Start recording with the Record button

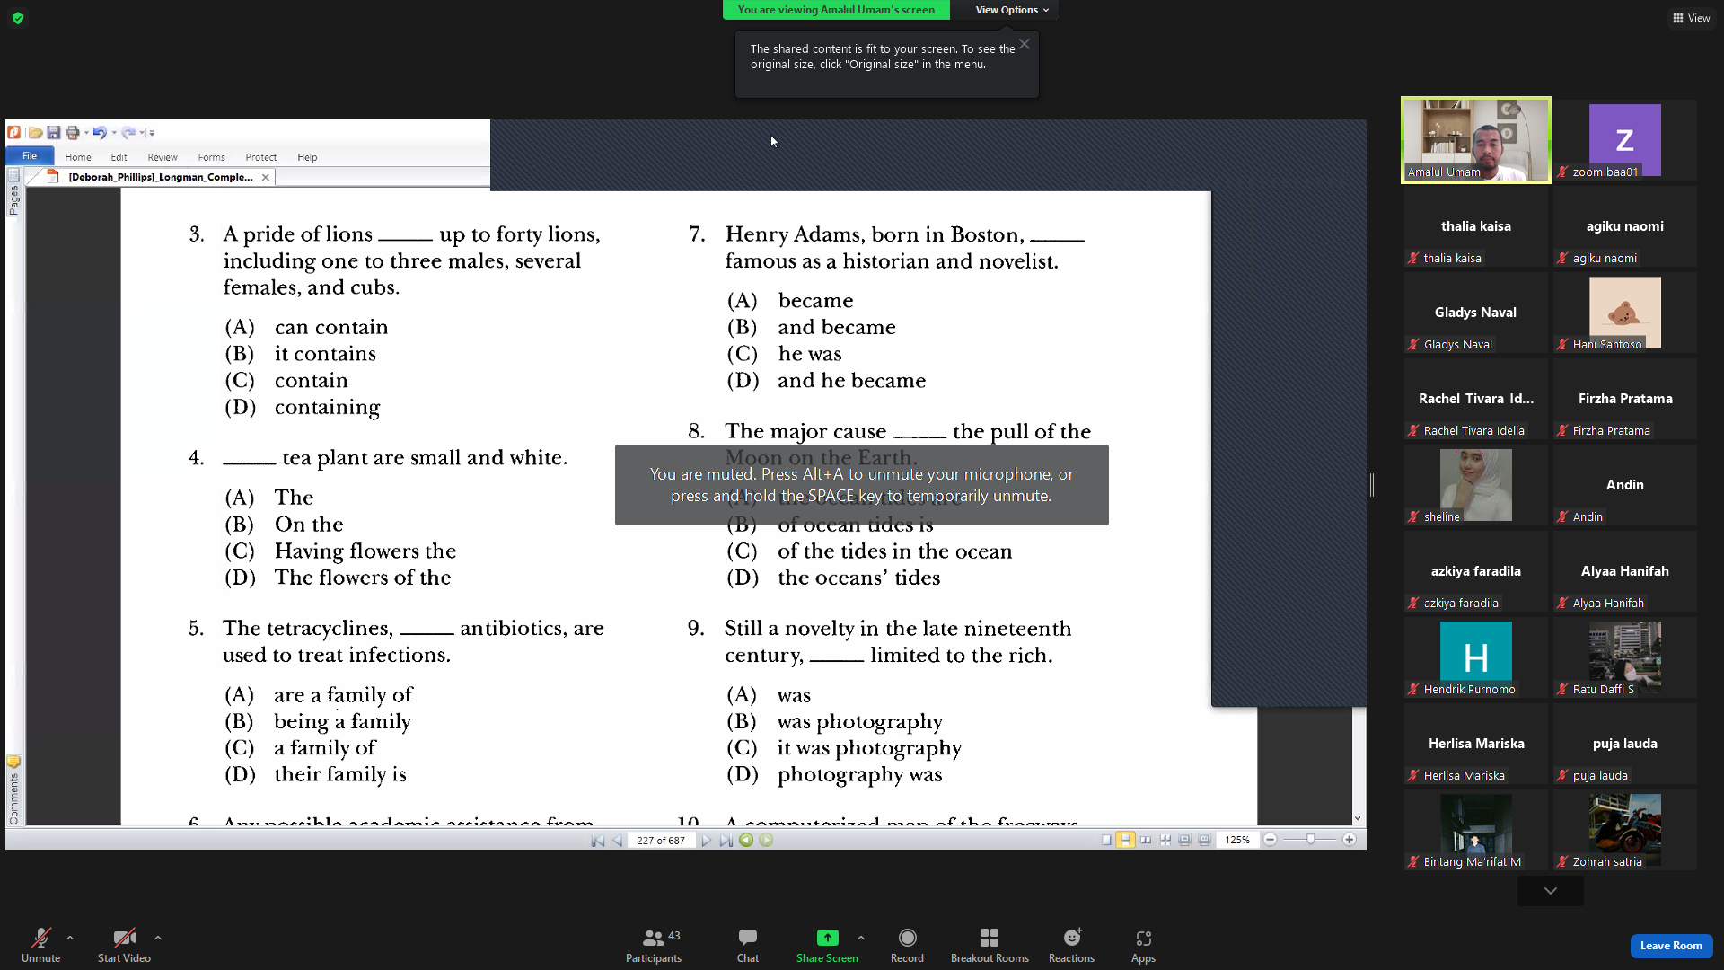pyautogui.click(x=907, y=945)
